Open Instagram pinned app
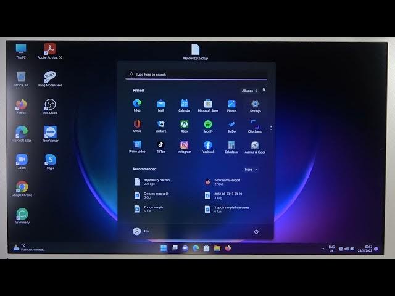The image size is (395, 296). [185, 147]
